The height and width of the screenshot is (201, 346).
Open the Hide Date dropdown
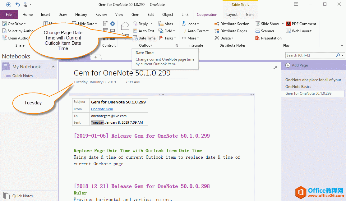[x=85, y=24]
